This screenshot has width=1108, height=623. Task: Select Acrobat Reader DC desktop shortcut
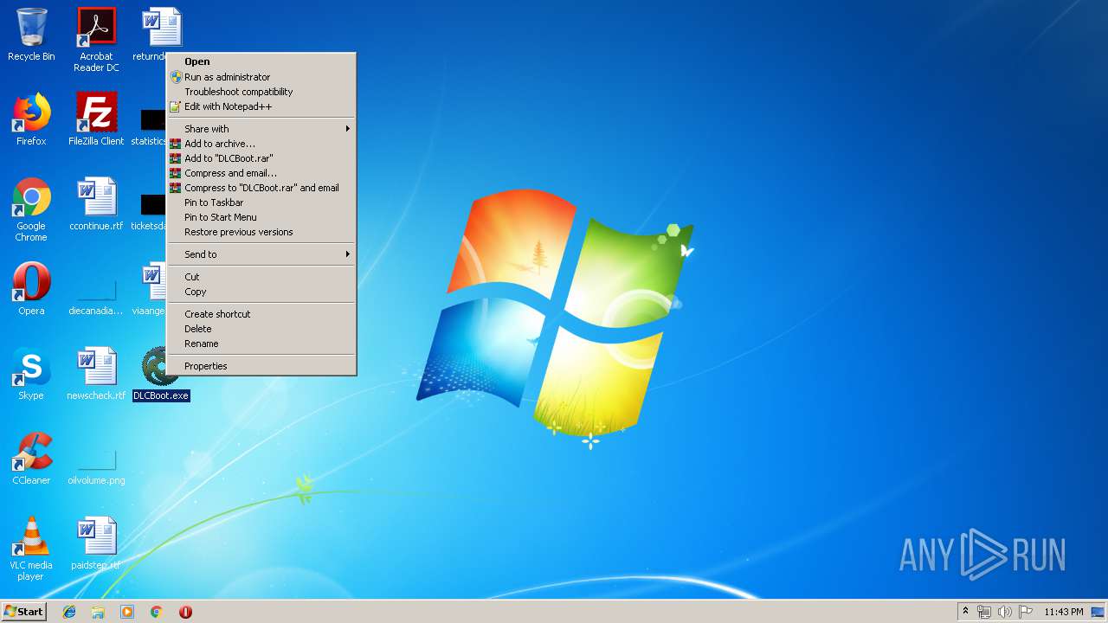(x=96, y=40)
